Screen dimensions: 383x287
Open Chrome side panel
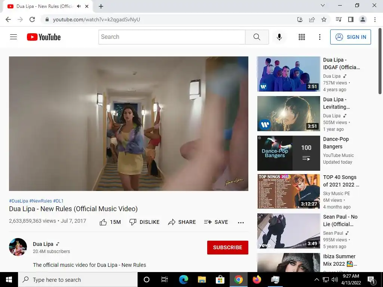coord(351,19)
